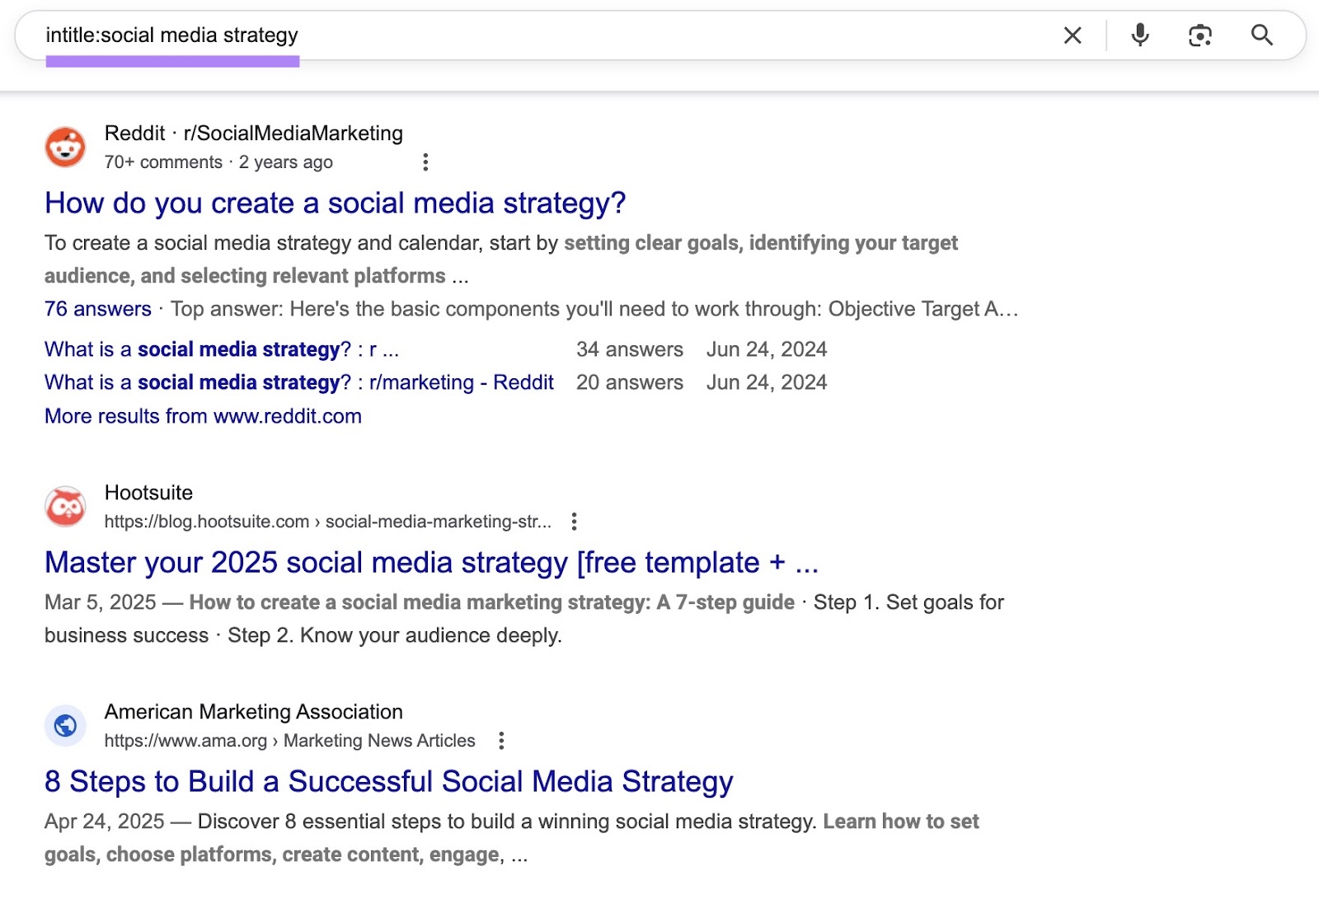The height and width of the screenshot is (899, 1319).
Task: Click the ama.org Marketing News Articles breadcrumb
Action: click(x=289, y=741)
